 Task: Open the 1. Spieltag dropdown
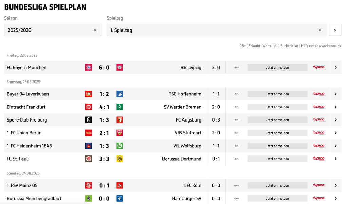pyautogui.click(x=216, y=30)
